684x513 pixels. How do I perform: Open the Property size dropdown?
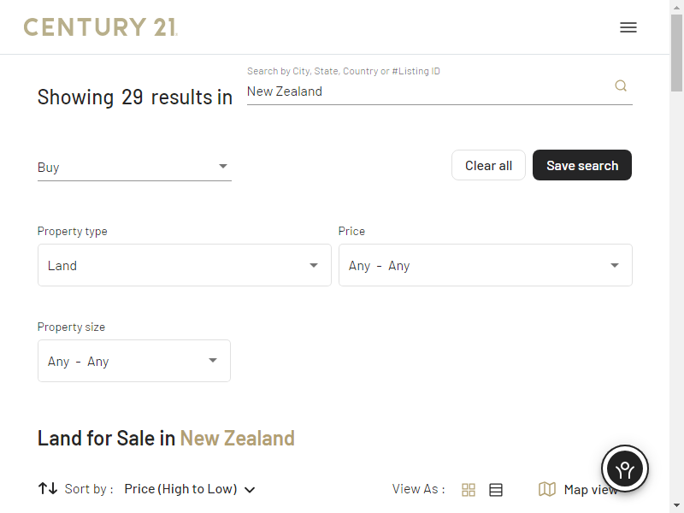coord(134,361)
